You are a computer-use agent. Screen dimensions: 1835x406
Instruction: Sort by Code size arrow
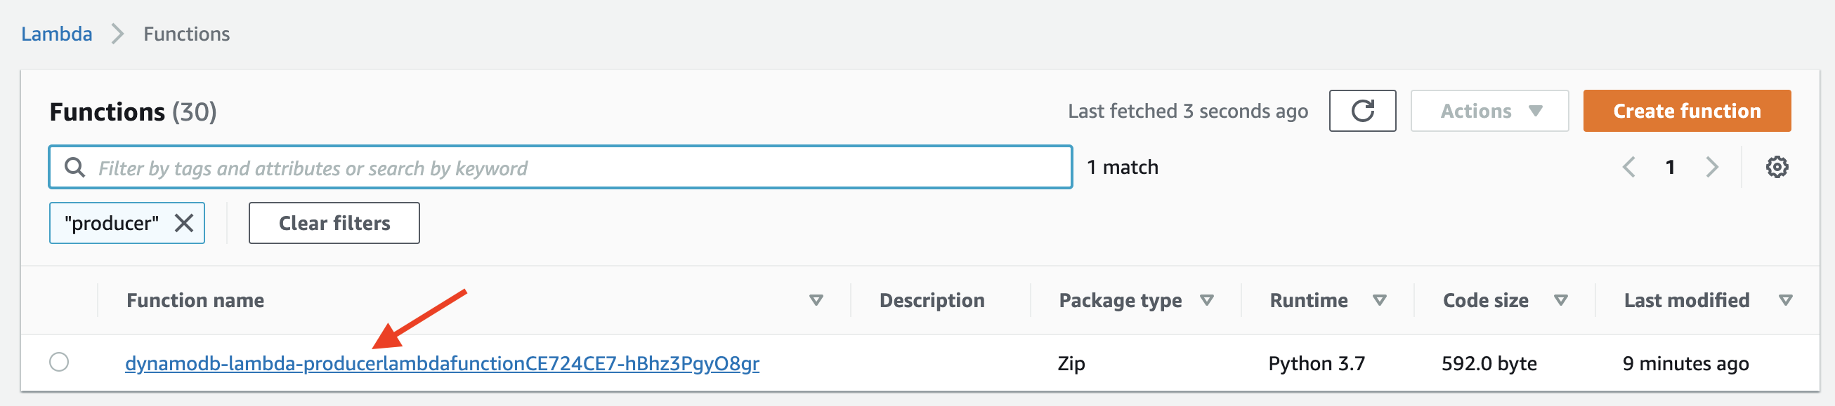[1561, 301]
